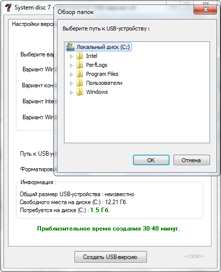Image resolution: width=221 pixels, height=272 pixels.
Task: Select the Program Files folder label
Action: pyautogui.click(x=102, y=74)
